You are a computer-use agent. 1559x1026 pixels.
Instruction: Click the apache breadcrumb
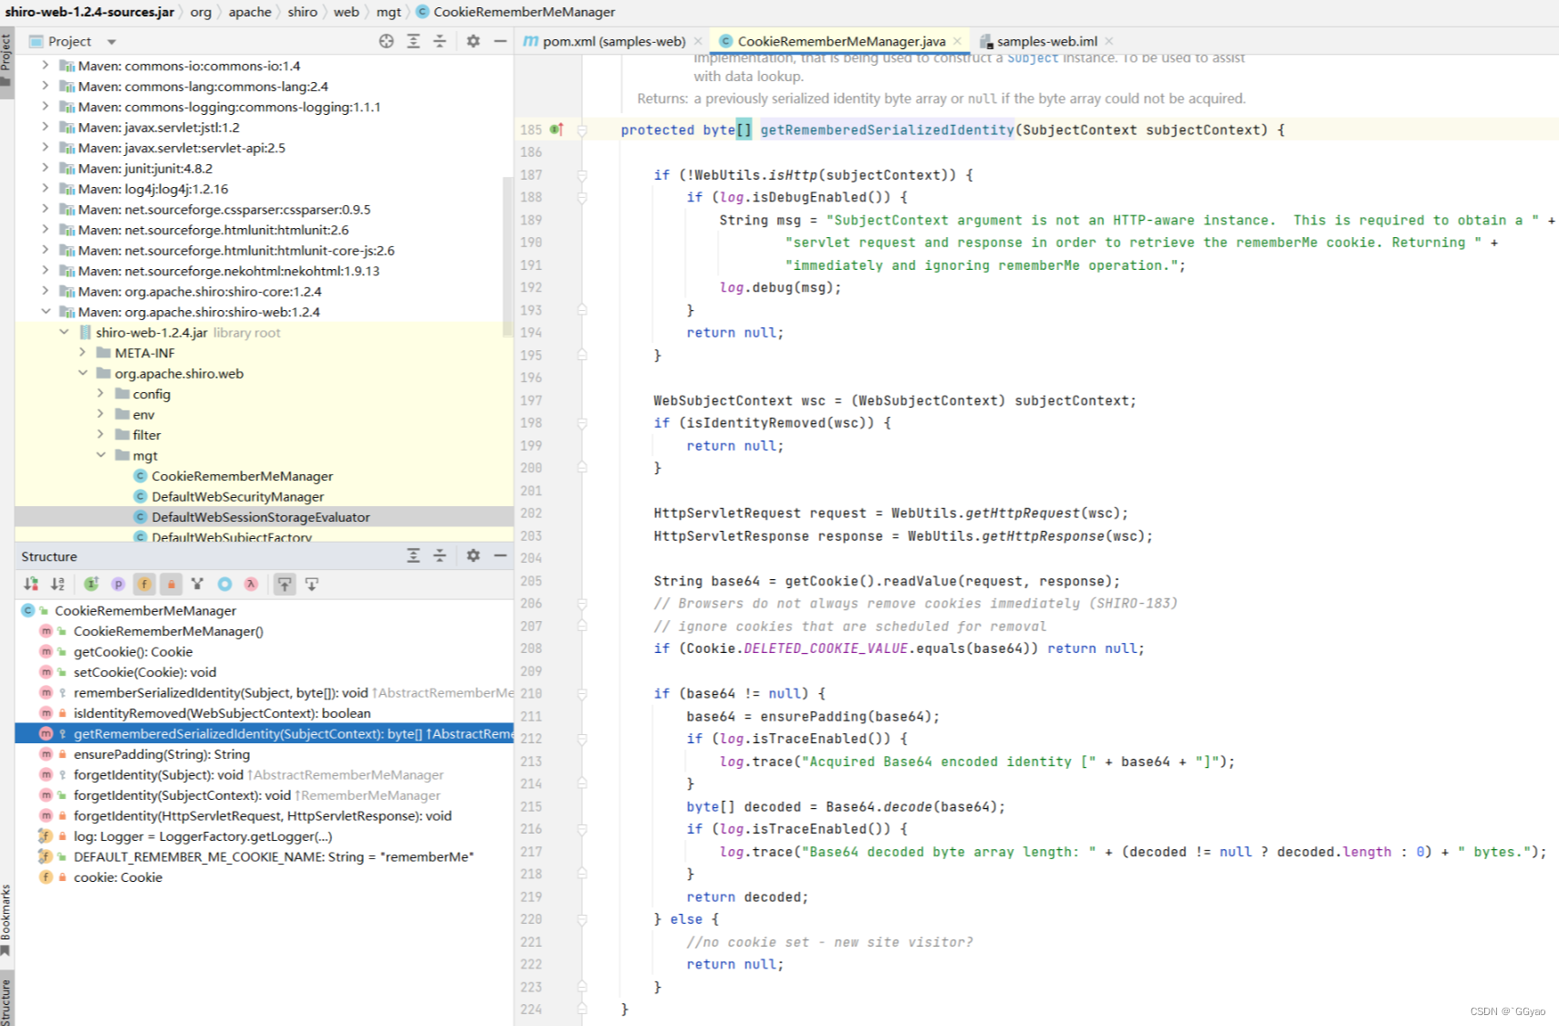pos(250,12)
